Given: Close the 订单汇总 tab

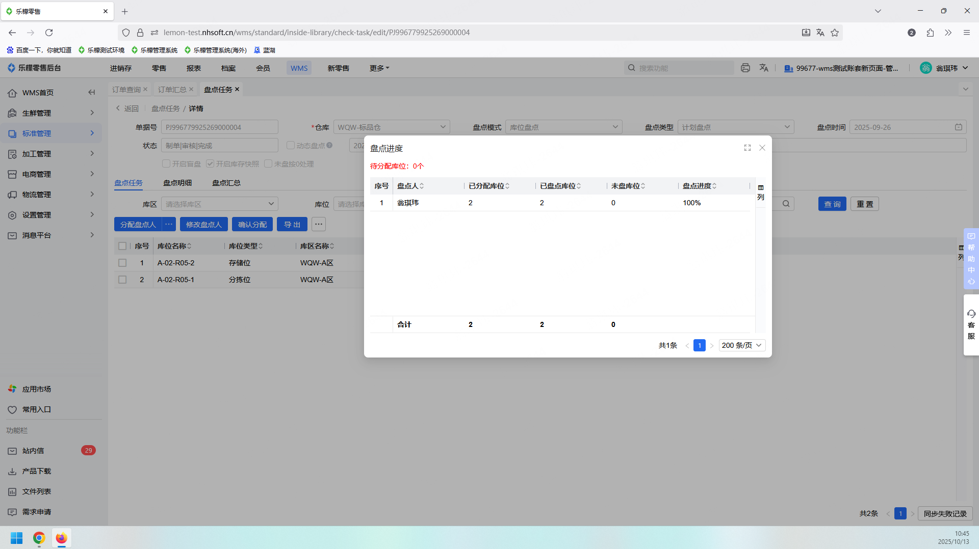Looking at the screenshot, I should [x=191, y=89].
